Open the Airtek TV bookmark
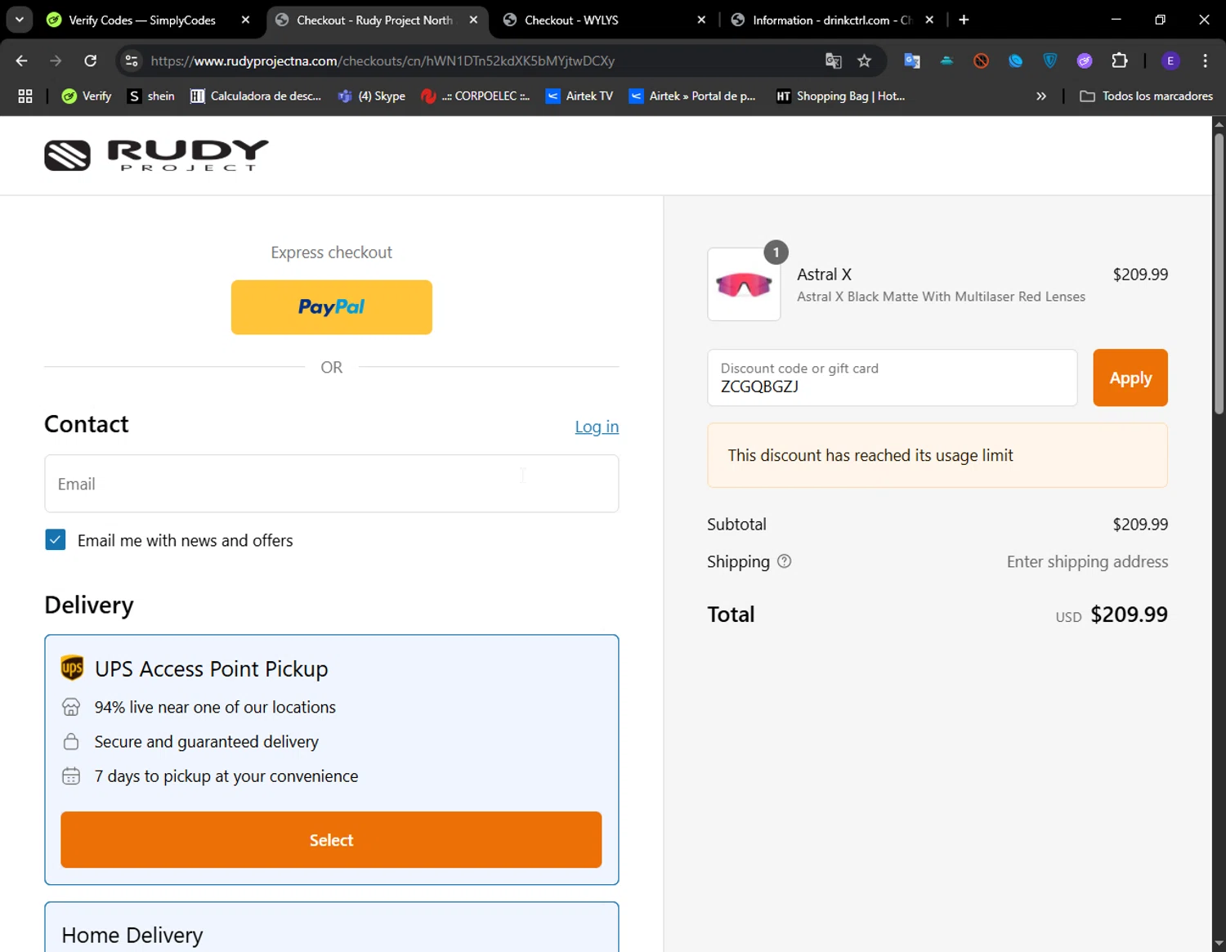 (x=579, y=96)
